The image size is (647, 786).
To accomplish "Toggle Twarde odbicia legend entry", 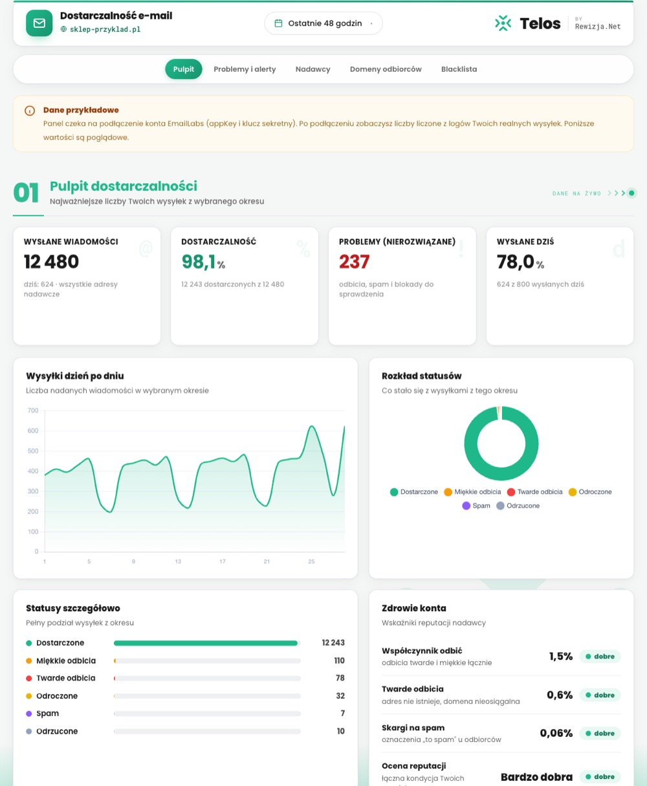I will click(535, 492).
